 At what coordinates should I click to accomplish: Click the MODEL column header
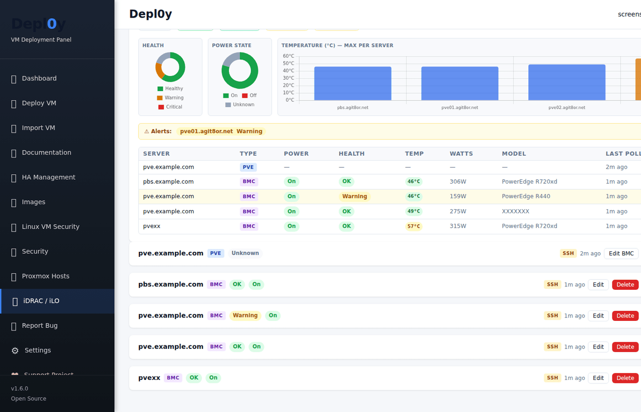[x=514, y=154]
